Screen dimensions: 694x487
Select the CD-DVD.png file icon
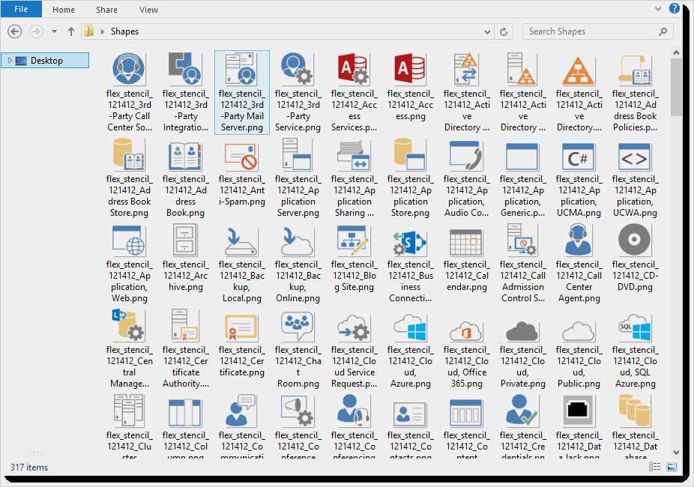[635, 241]
